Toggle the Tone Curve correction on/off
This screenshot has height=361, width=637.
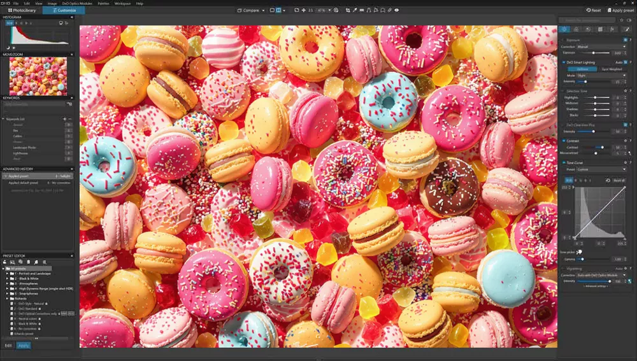click(x=564, y=162)
